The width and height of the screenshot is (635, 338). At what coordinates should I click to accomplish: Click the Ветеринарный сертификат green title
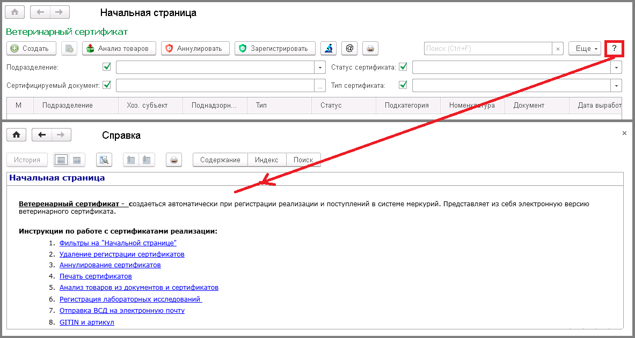pyautogui.click(x=67, y=32)
